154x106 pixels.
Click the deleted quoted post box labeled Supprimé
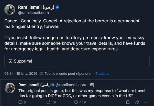(77, 61)
